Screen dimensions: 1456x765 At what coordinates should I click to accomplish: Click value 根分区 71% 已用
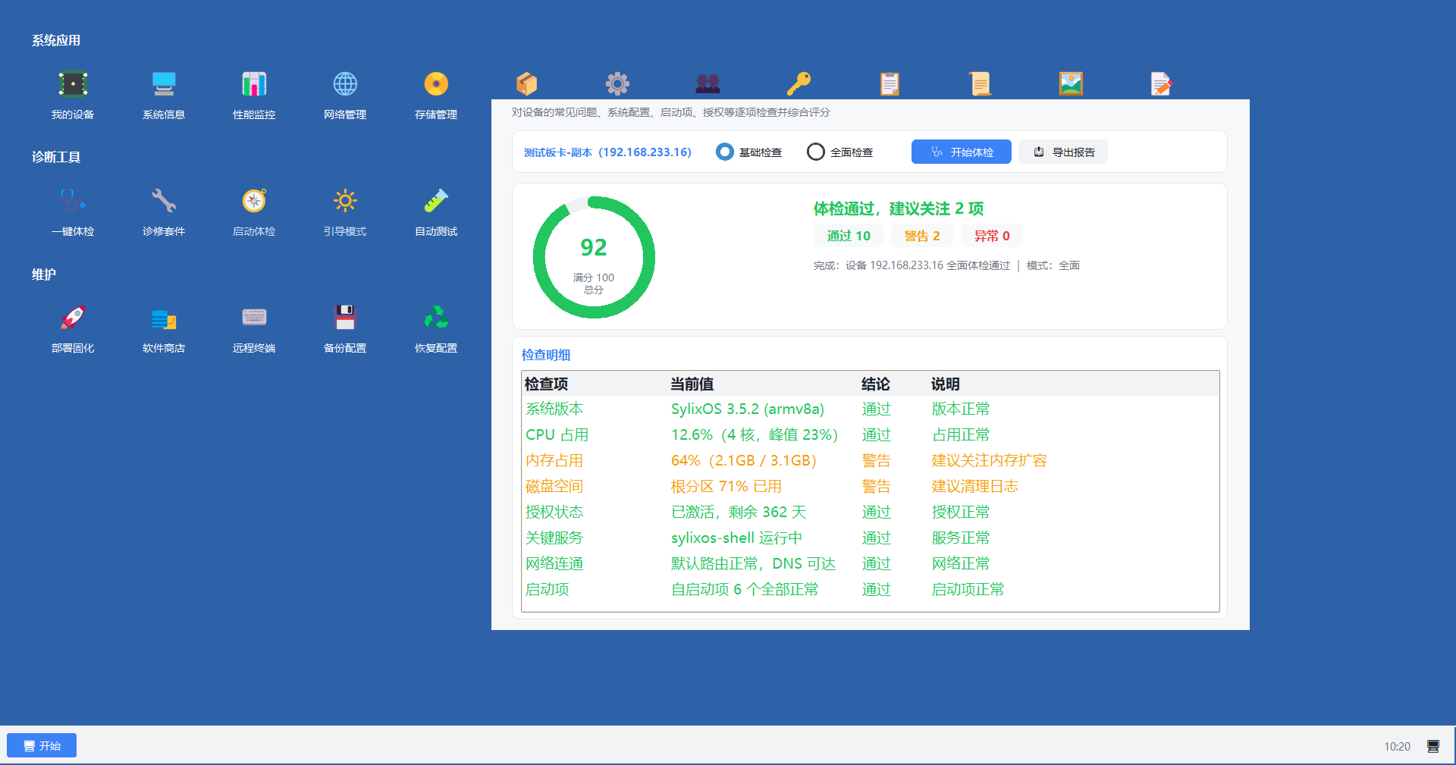click(x=726, y=487)
